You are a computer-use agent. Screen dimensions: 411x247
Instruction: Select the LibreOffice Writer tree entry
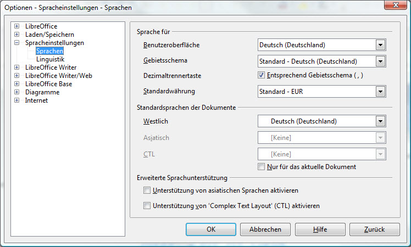coord(51,68)
